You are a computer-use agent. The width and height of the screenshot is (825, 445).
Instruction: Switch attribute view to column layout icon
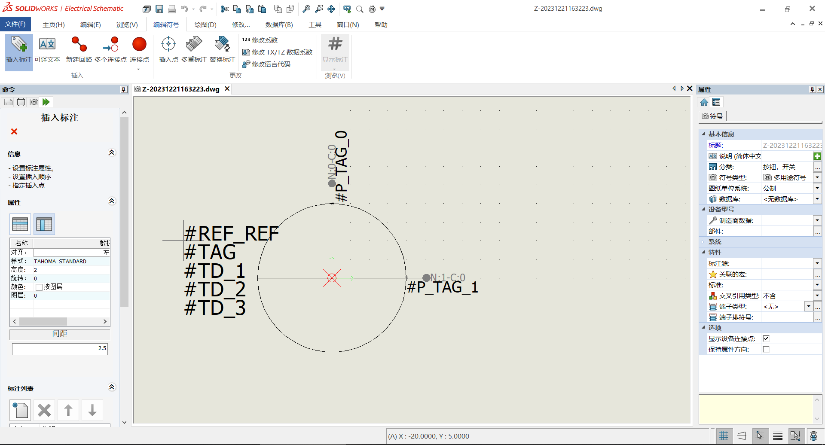pos(44,224)
